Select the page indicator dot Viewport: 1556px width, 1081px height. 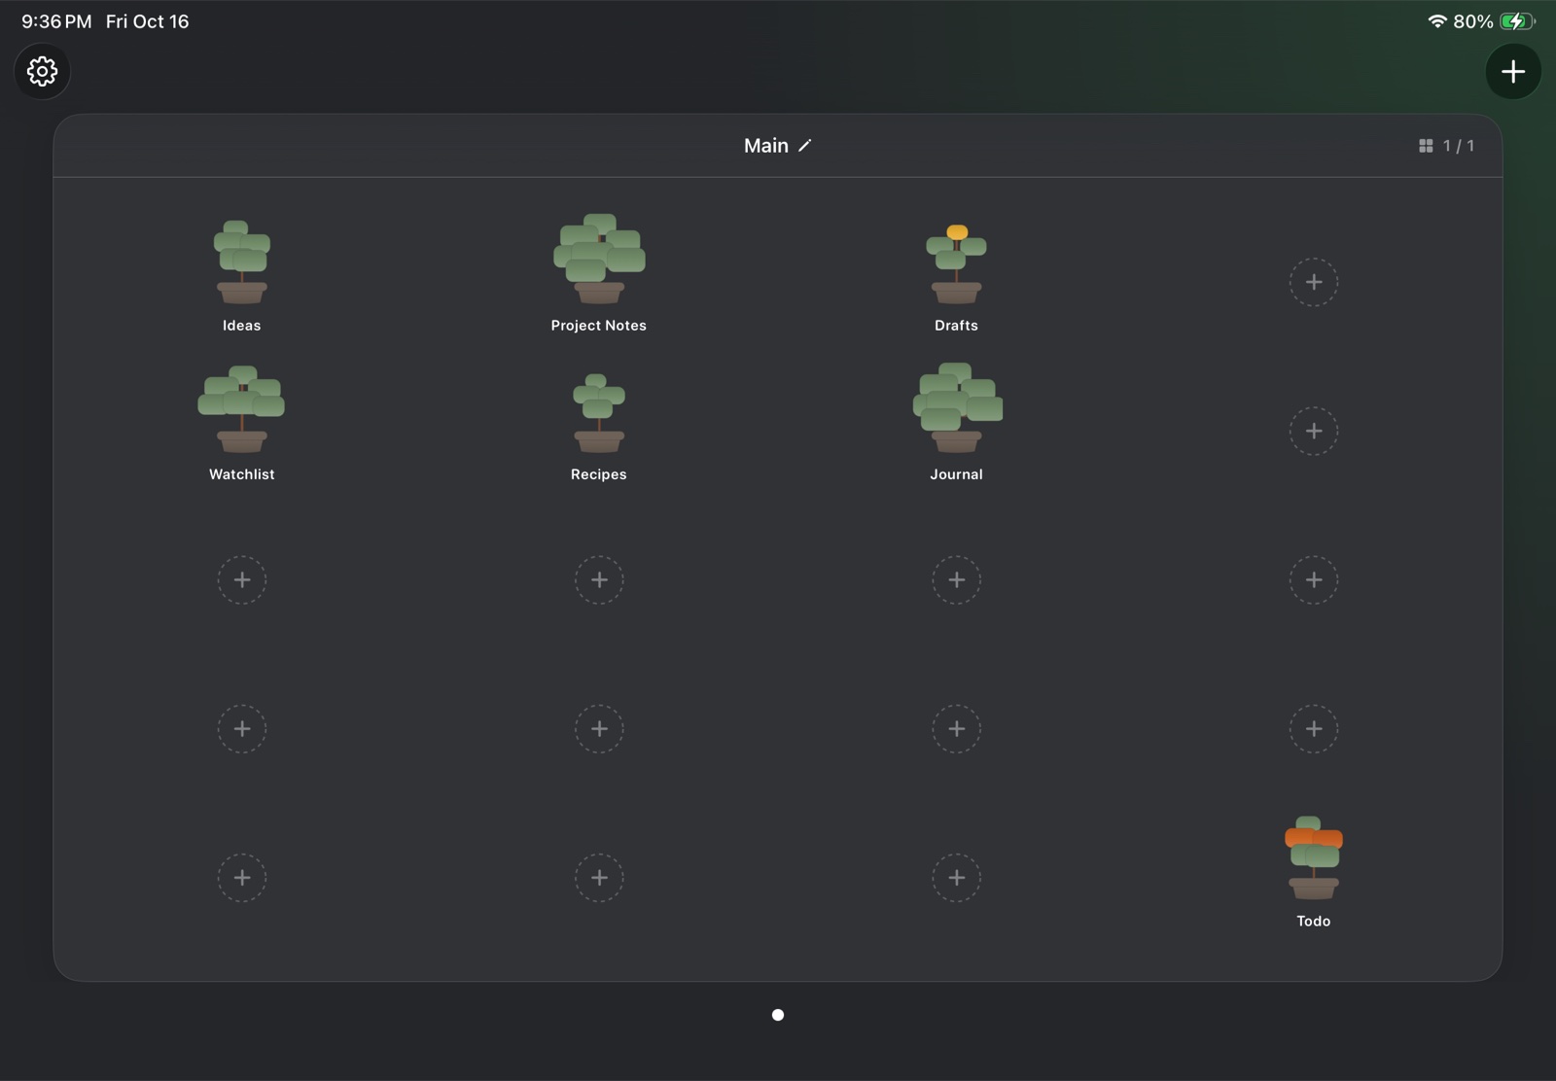(x=778, y=1015)
